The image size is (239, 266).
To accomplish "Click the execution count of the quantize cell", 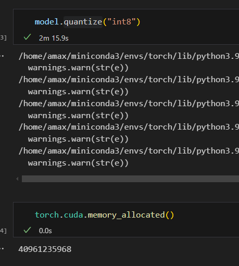I will coord(3,37).
